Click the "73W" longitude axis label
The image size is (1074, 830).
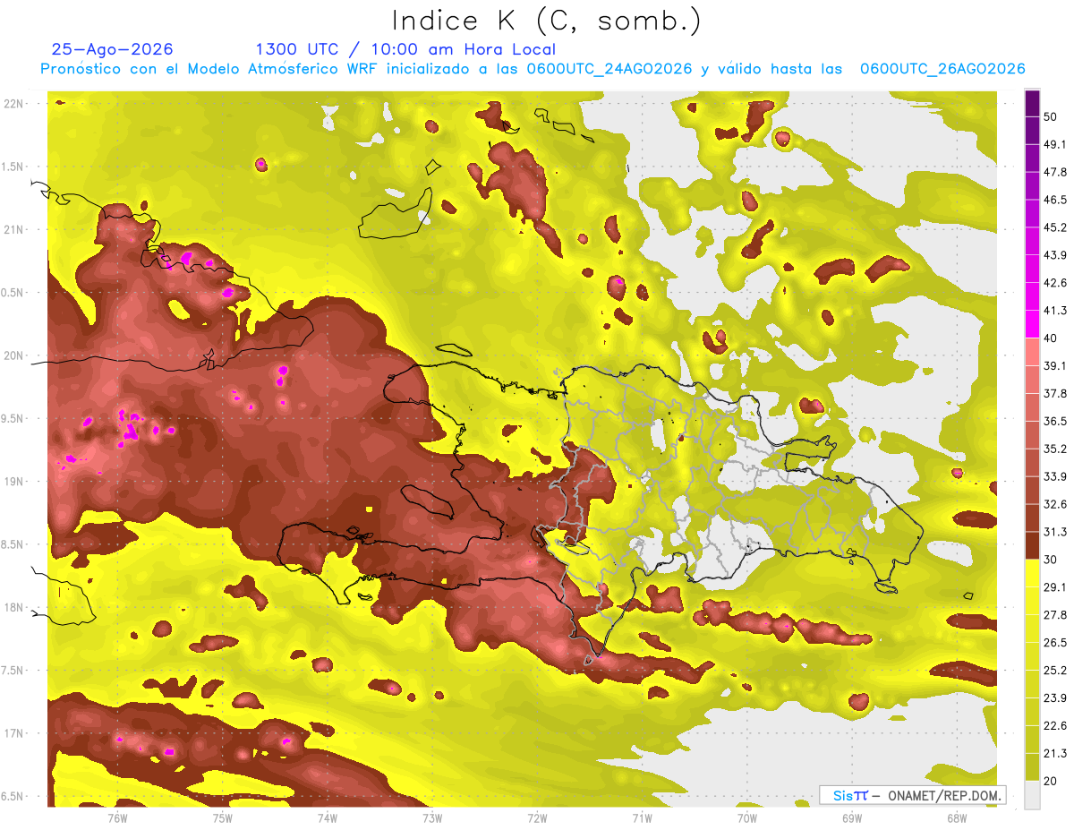[x=432, y=818]
